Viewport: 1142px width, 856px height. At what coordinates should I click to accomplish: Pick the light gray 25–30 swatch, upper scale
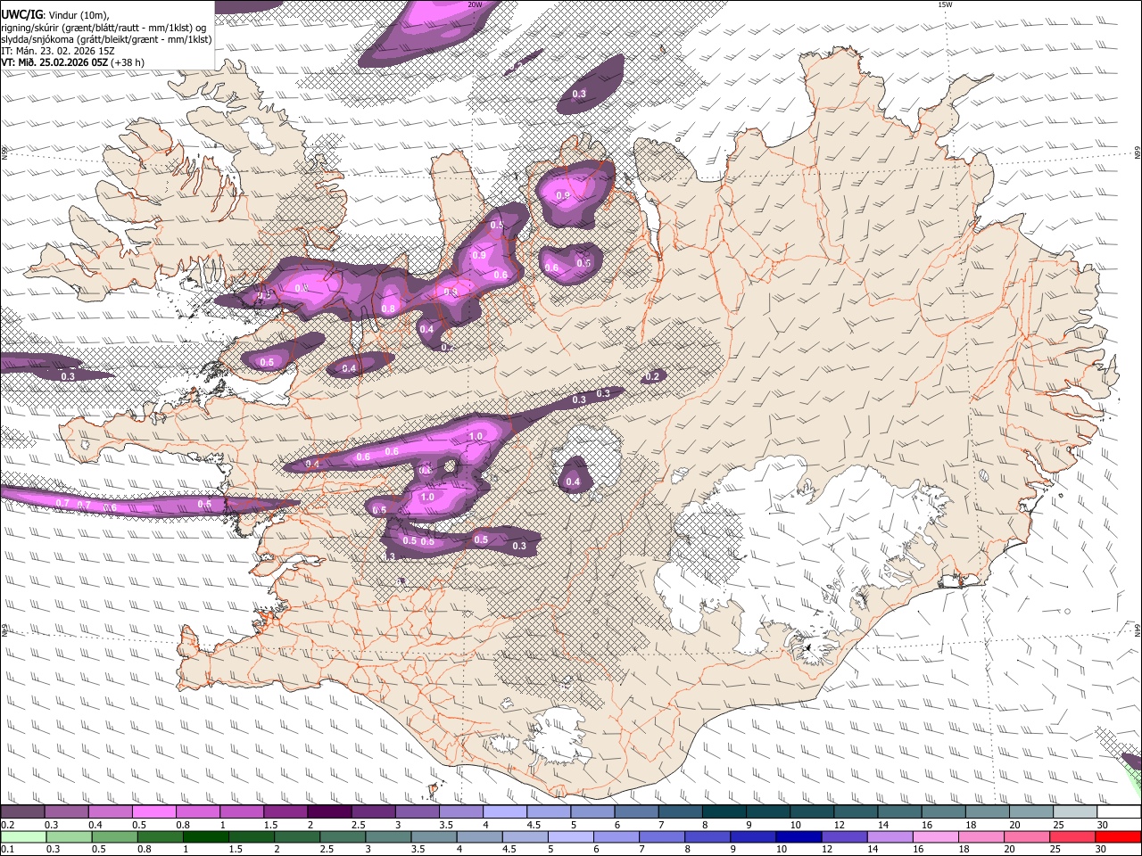pyautogui.click(x=1075, y=812)
